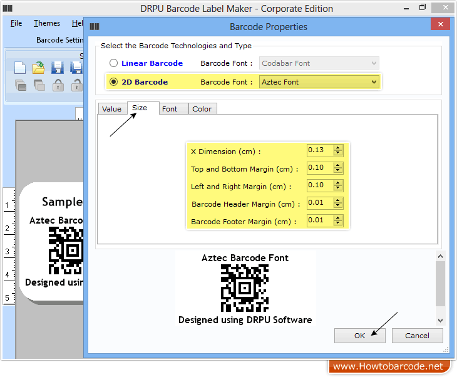Increase X Dimension with up arrow
Image resolution: width=457 pixels, height=377 pixels.
(x=338, y=148)
